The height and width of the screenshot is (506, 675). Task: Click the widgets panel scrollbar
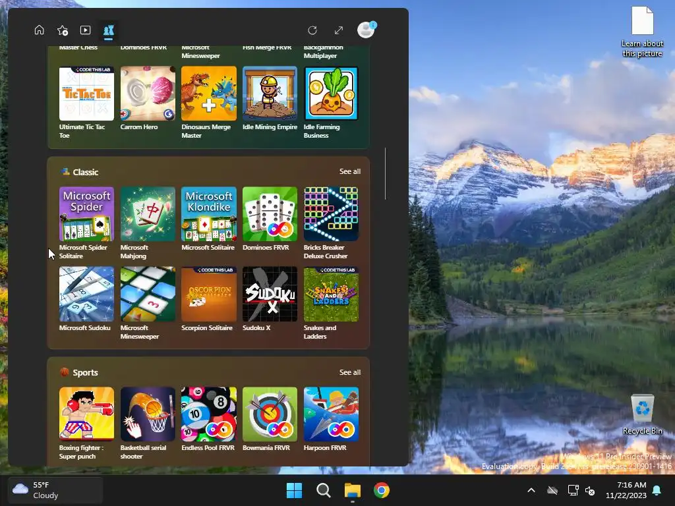pos(385,173)
